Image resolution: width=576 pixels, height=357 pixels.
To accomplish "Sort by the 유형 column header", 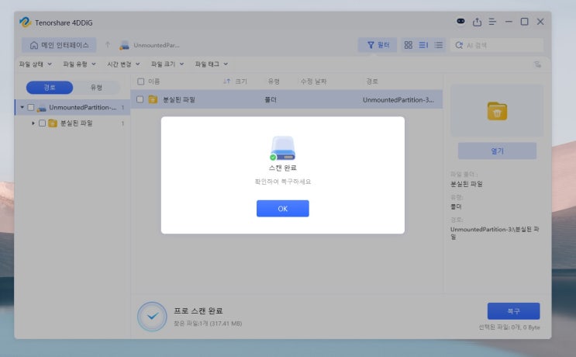I will (274, 81).
